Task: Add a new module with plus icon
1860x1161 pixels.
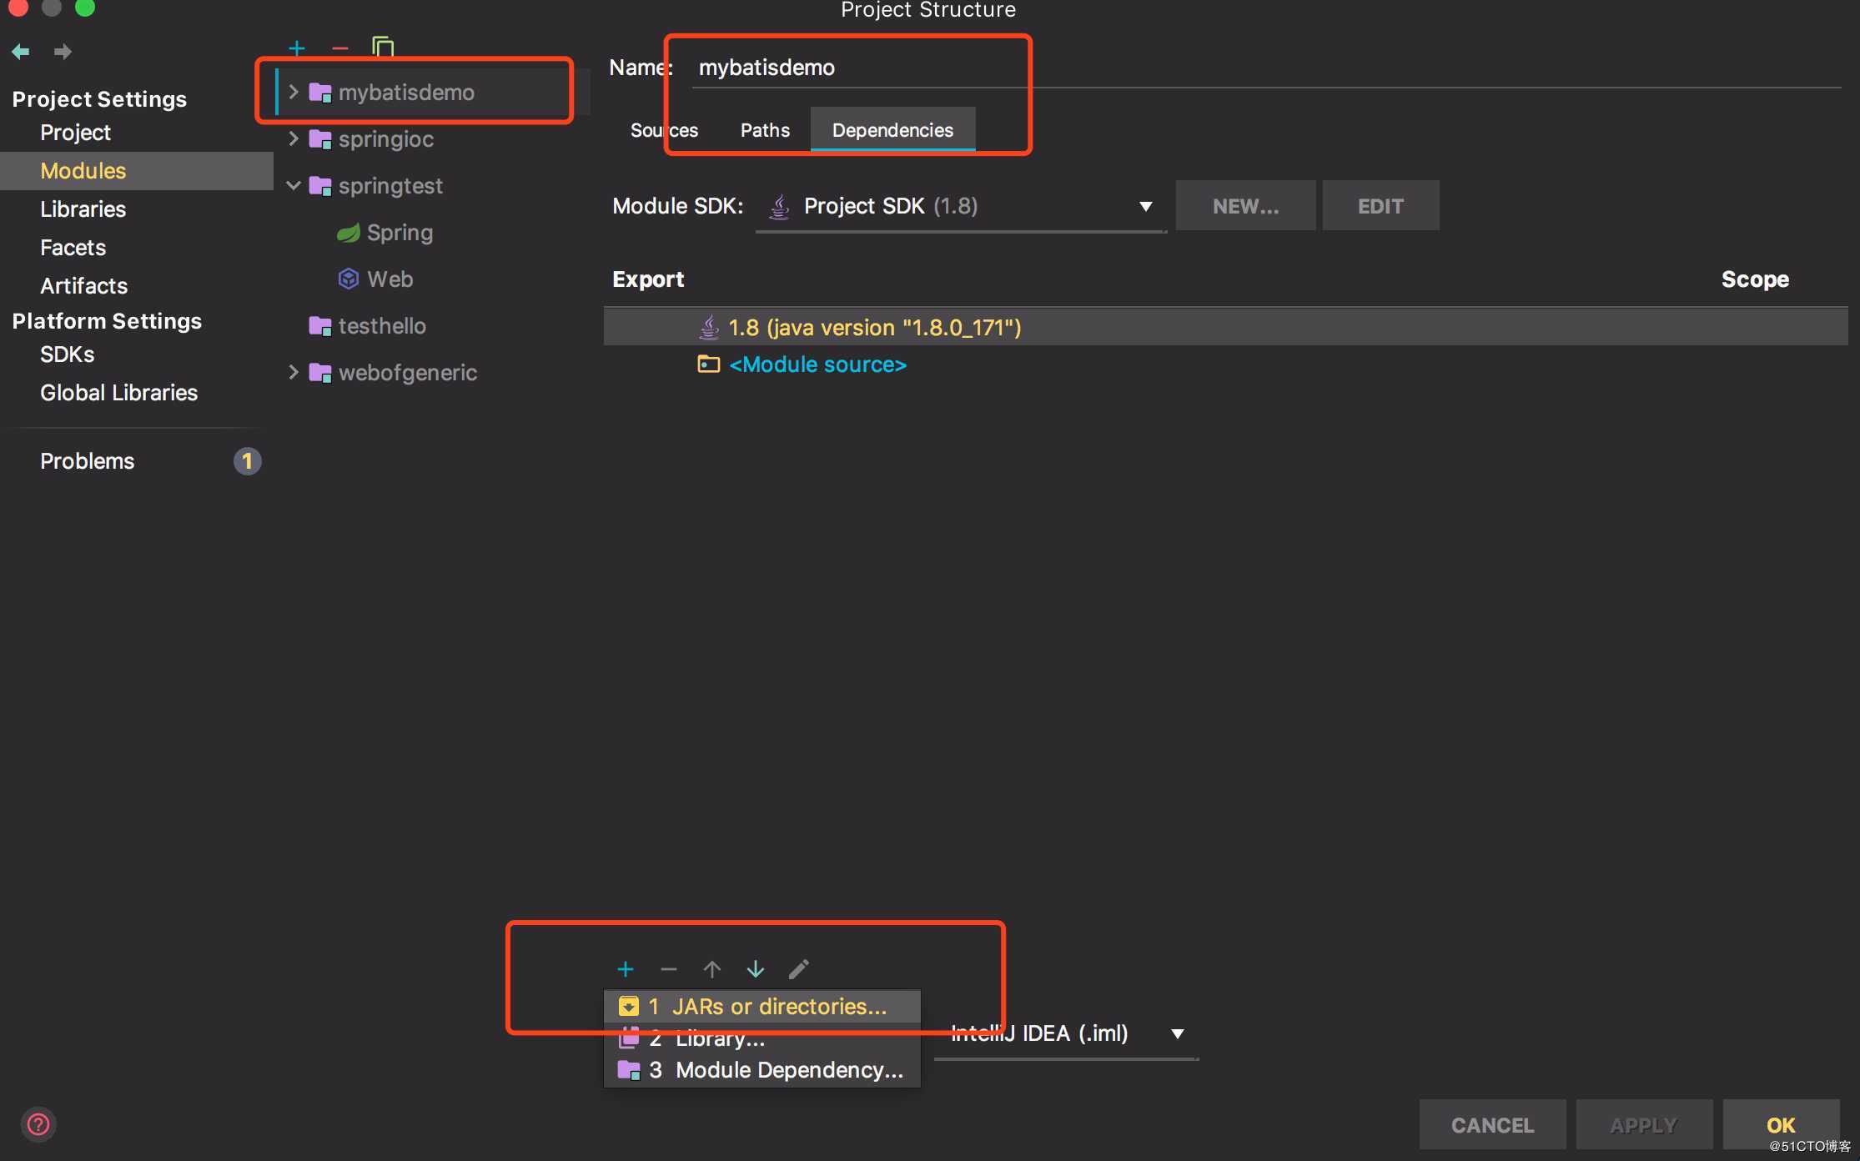Action: (297, 48)
